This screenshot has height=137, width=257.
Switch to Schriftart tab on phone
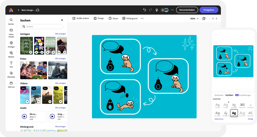point(229,95)
